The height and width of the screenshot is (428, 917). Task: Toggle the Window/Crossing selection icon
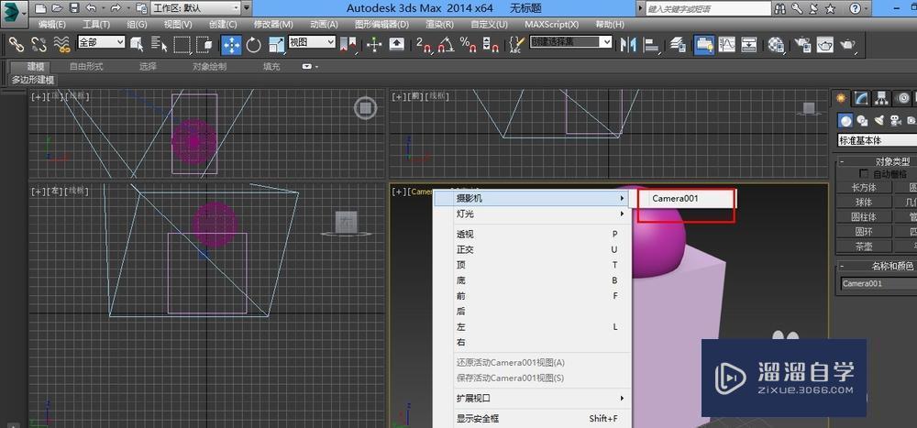point(204,44)
